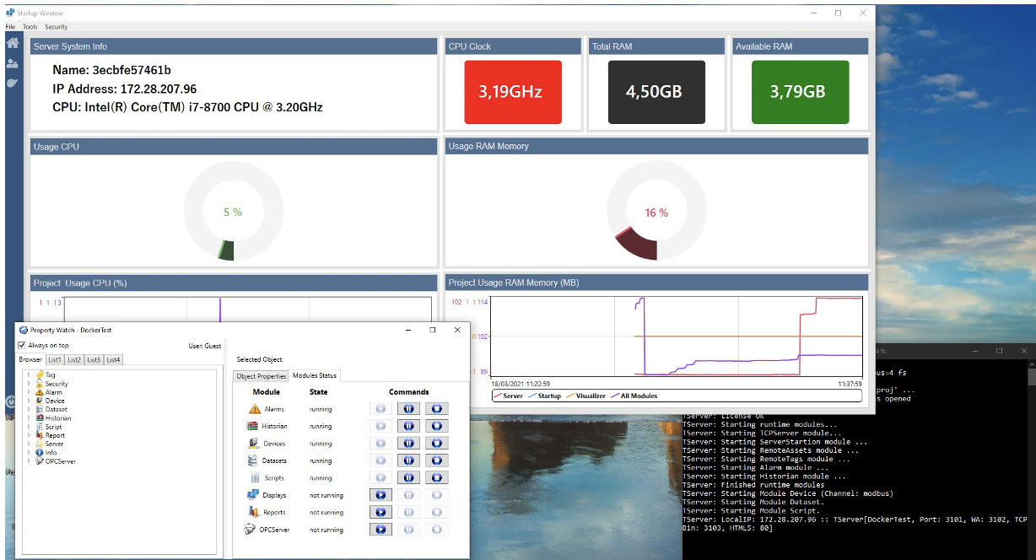The height and width of the screenshot is (560, 1036).
Task: Select the Modules Status tab
Action: tap(315, 375)
